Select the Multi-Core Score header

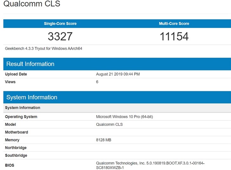174,24
